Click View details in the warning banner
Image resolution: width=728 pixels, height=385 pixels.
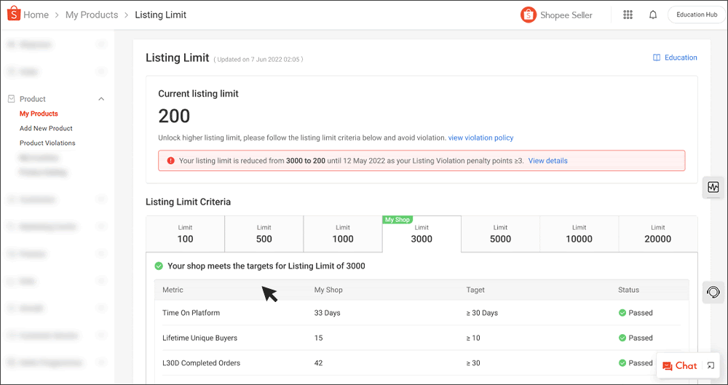pos(547,161)
